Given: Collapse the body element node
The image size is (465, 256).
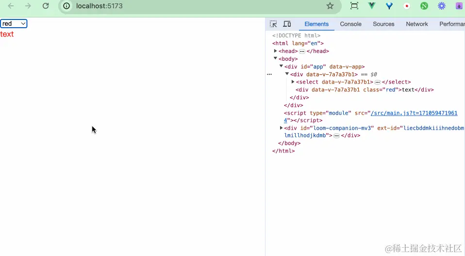Looking at the screenshot, I should click(x=275, y=59).
